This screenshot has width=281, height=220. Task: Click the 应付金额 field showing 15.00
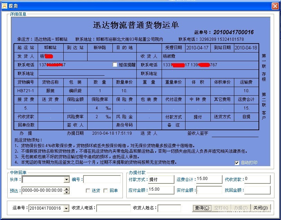(x=161, y=190)
